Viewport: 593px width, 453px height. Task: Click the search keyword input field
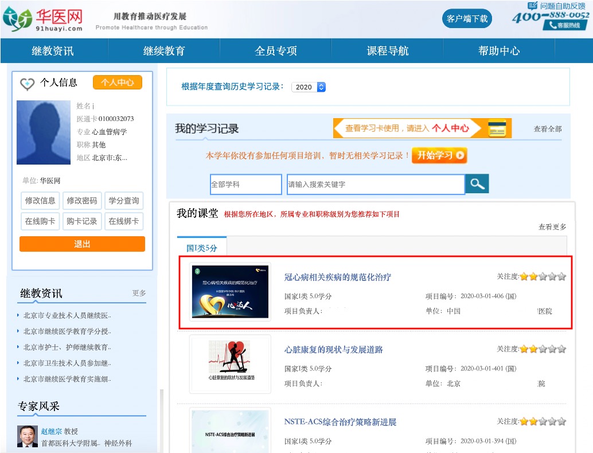click(375, 185)
